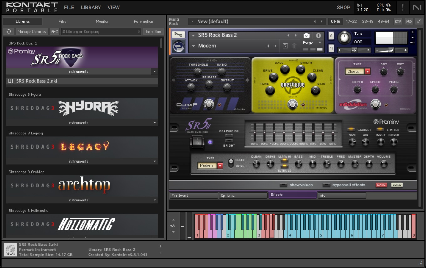Toggle the Cabinet switch
The image size is (426, 268).
[351, 129]
